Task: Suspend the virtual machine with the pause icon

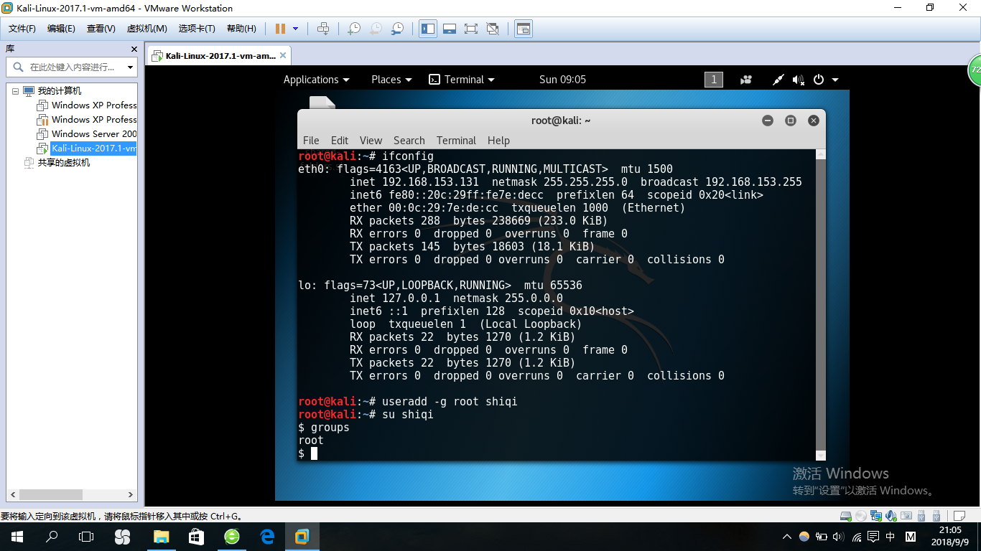Action: [280, 29]
